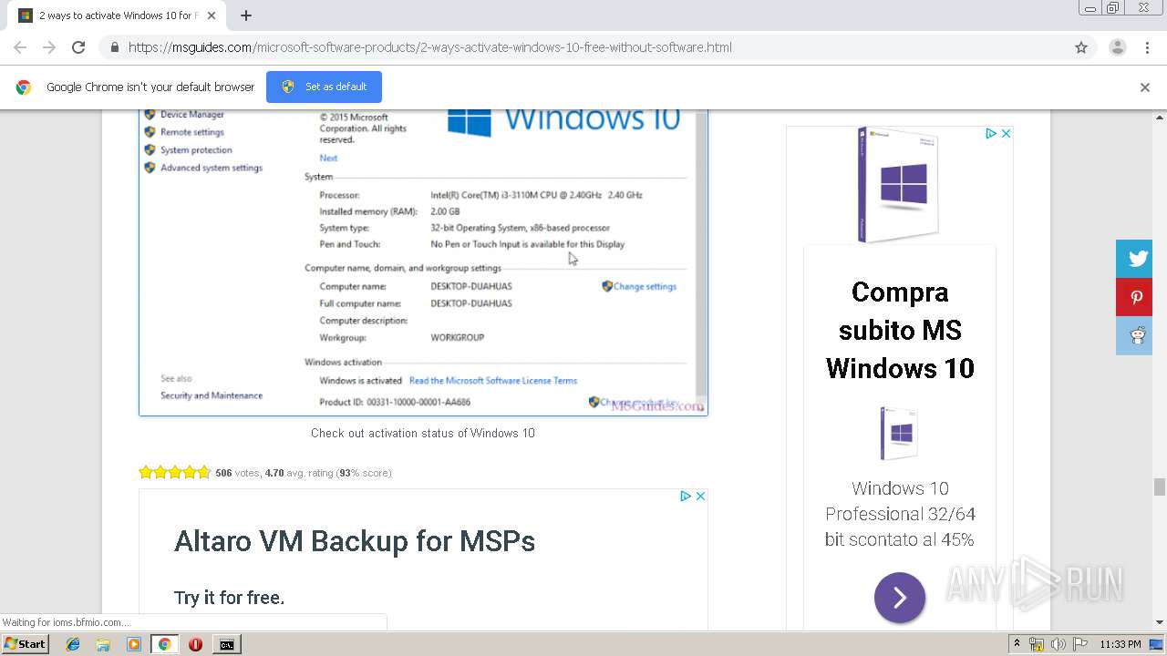The image size is (1167, 656).
Task: Close the Altaro VM Backup ad
Action: point(700,497)
